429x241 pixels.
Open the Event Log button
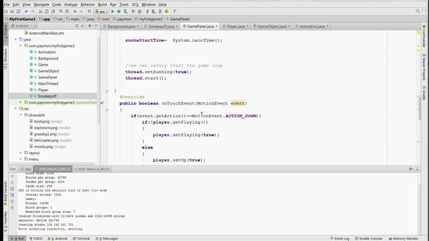340,238
